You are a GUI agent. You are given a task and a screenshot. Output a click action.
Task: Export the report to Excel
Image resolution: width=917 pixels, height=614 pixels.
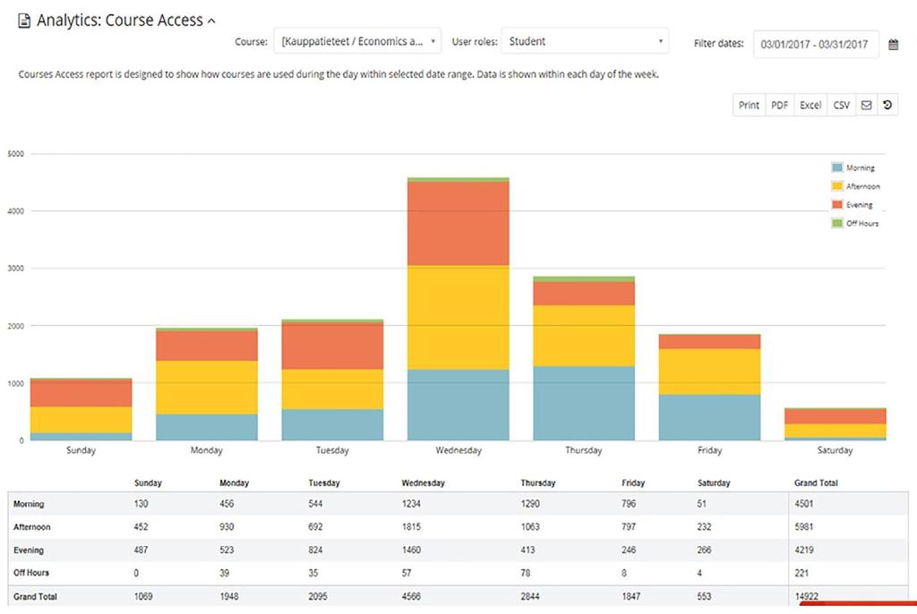click(810, 106)
